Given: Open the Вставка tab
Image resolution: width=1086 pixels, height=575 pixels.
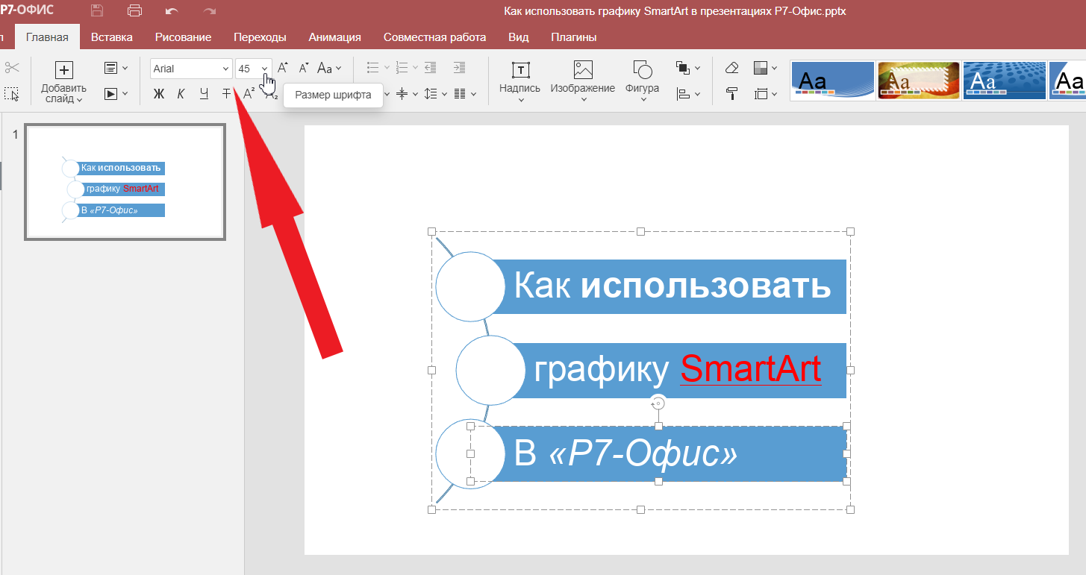Looking at the screenshot, I should [x=112, y=37].
